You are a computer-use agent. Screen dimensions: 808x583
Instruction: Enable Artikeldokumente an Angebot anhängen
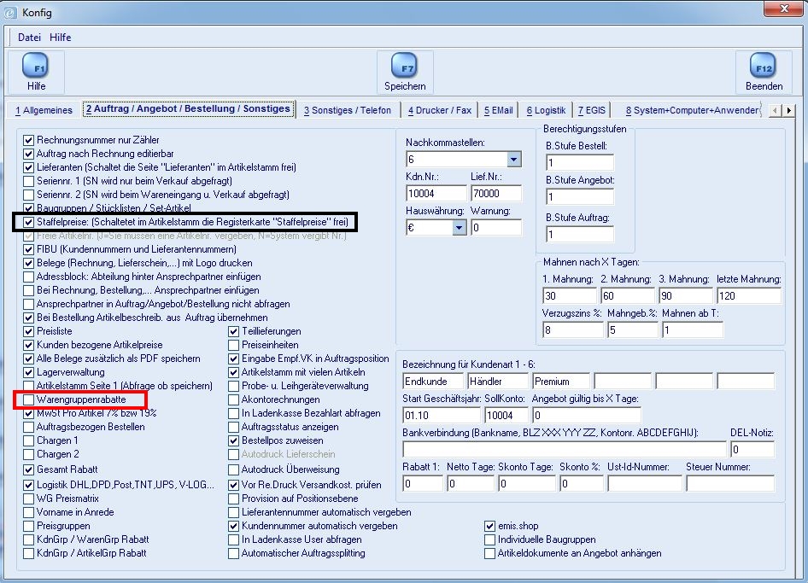pos(489,553)
